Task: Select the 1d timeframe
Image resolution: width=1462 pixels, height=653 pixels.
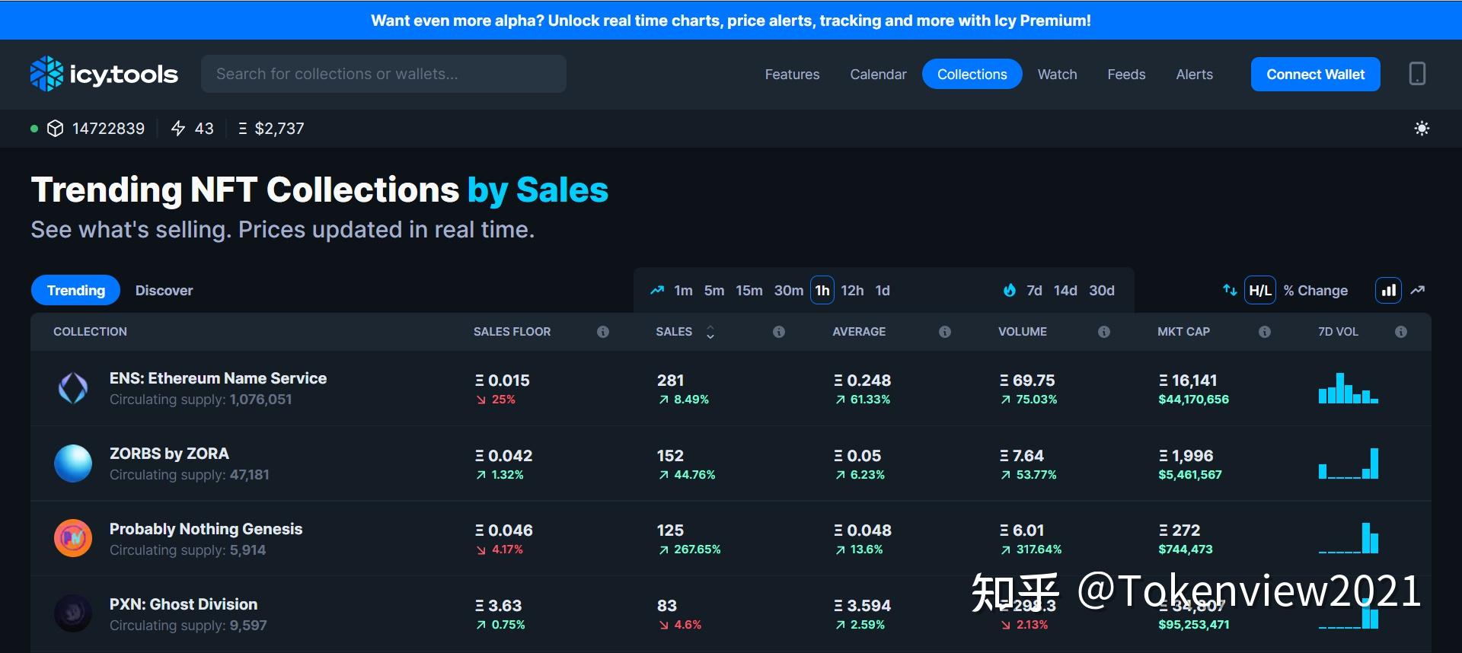Action: pos(883,291)
